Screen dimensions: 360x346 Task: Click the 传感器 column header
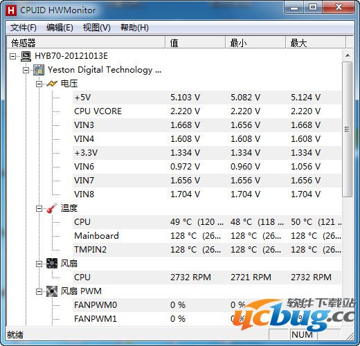click(x=86, y=42)
